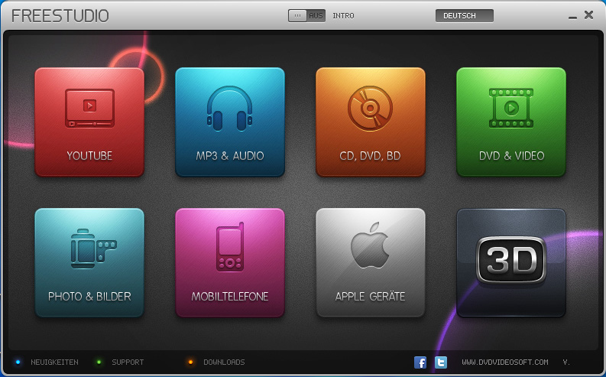The width and height of the screenshot is (606, 377).
Task: Minimize the Free Studio window
Action: [572, 16]
